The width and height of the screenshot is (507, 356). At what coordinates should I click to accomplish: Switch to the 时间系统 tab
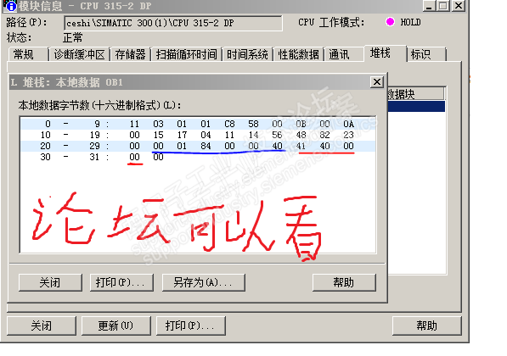tap(247, 54)
